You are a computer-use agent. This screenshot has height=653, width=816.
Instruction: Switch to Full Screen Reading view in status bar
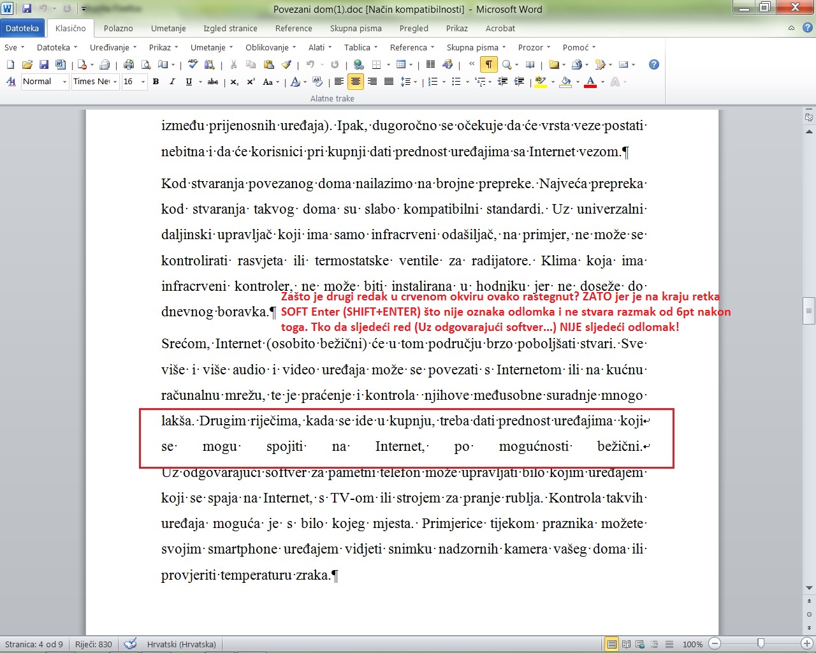626,644
